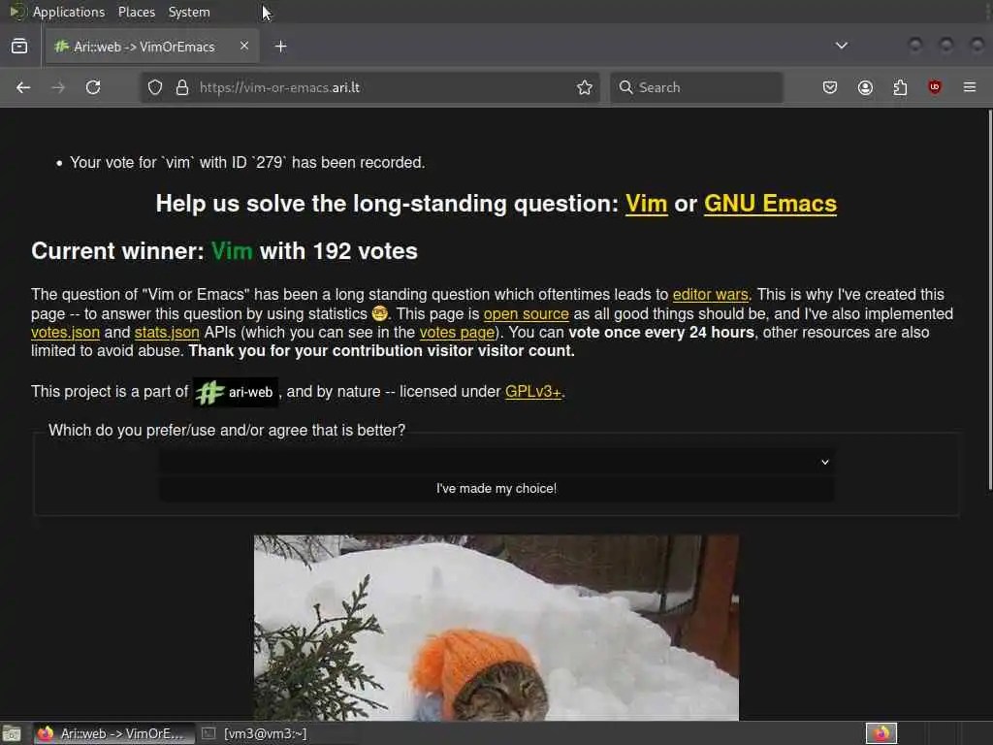993x745 pixels.
Task: Click the page vertical scrollbar
Action: pos(990,299)
